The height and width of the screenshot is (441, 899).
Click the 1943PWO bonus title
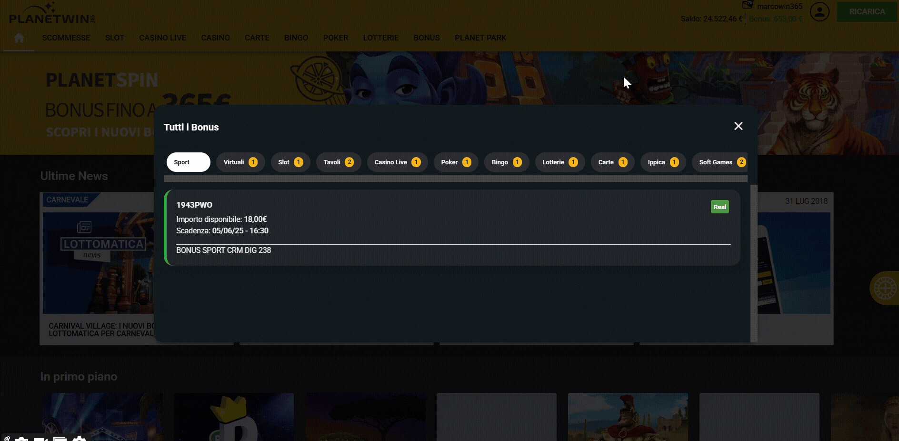[x=194, y=205]
